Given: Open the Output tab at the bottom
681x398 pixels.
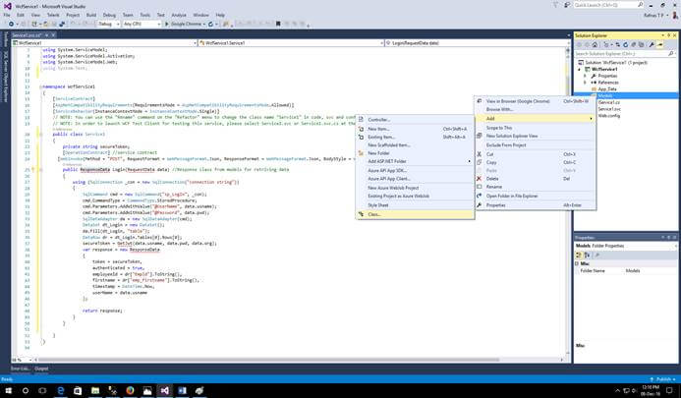Looking at the screenshot, I should [x=41, y=368].
